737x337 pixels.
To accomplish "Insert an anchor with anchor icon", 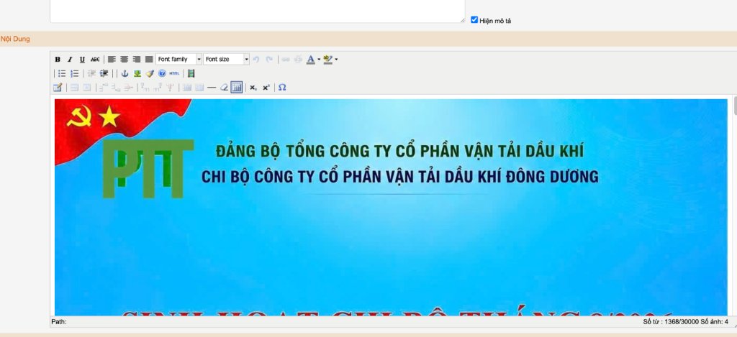I will coord(125,74).
